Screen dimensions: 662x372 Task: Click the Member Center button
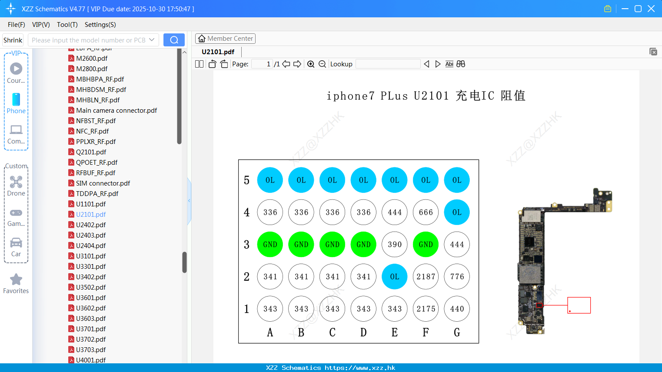click(225, 39)
